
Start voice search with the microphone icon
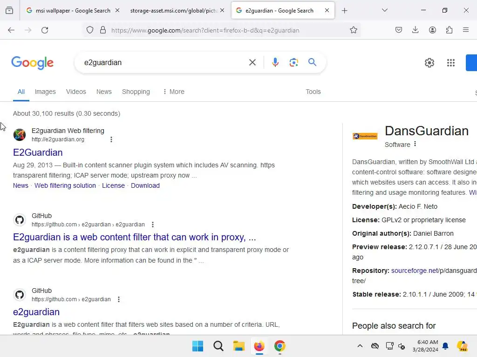point(275,63)
